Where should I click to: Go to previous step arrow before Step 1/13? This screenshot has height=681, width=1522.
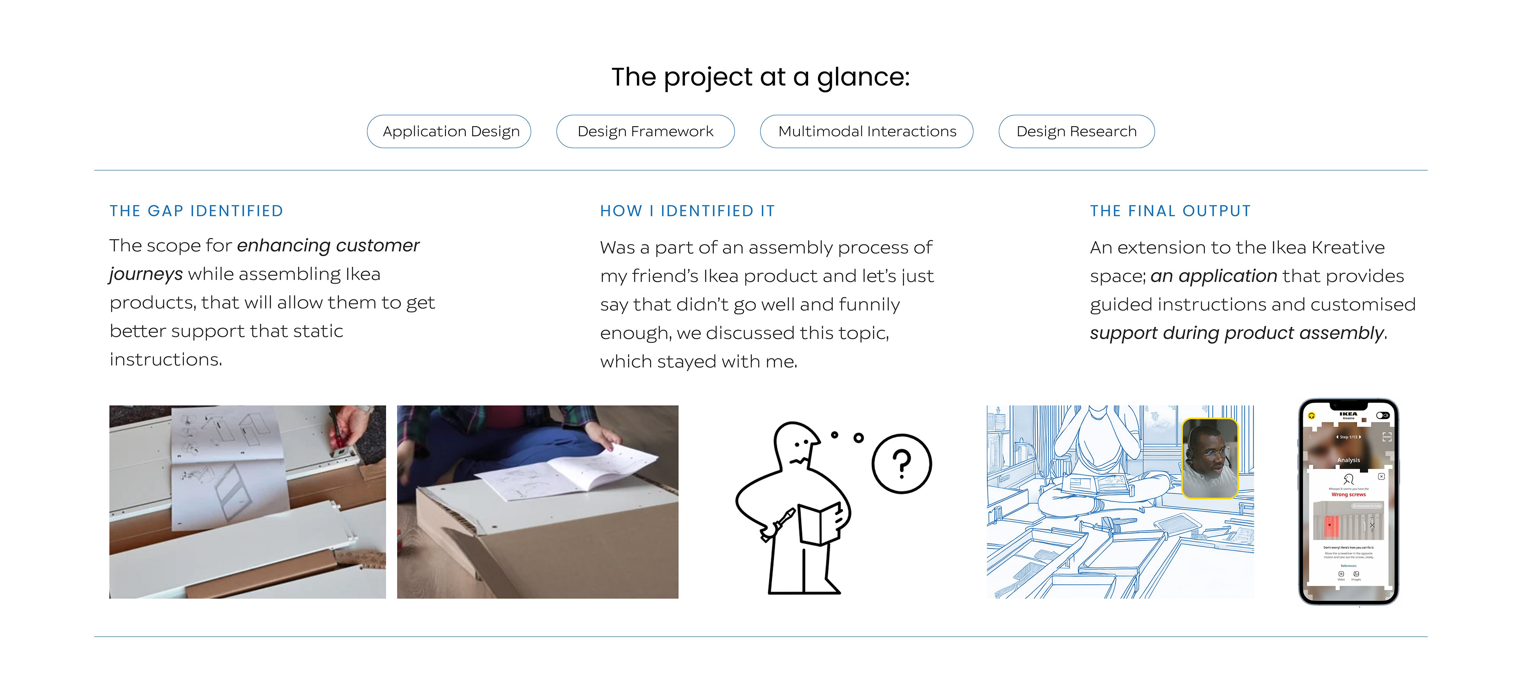(x=1338, y=437)
